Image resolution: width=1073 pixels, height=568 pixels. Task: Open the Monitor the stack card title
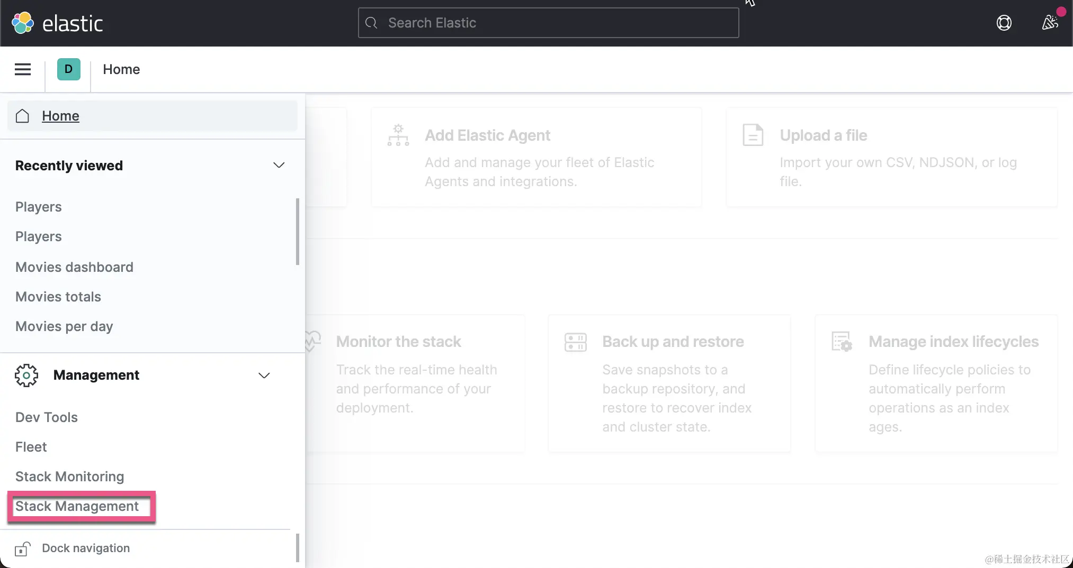398,342
